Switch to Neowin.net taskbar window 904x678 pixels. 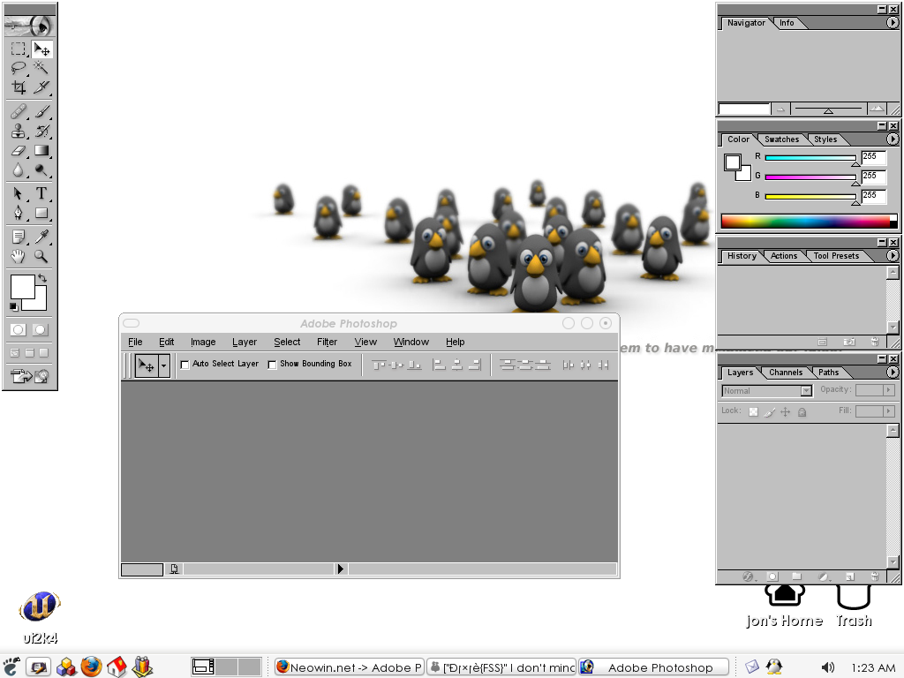349,667
